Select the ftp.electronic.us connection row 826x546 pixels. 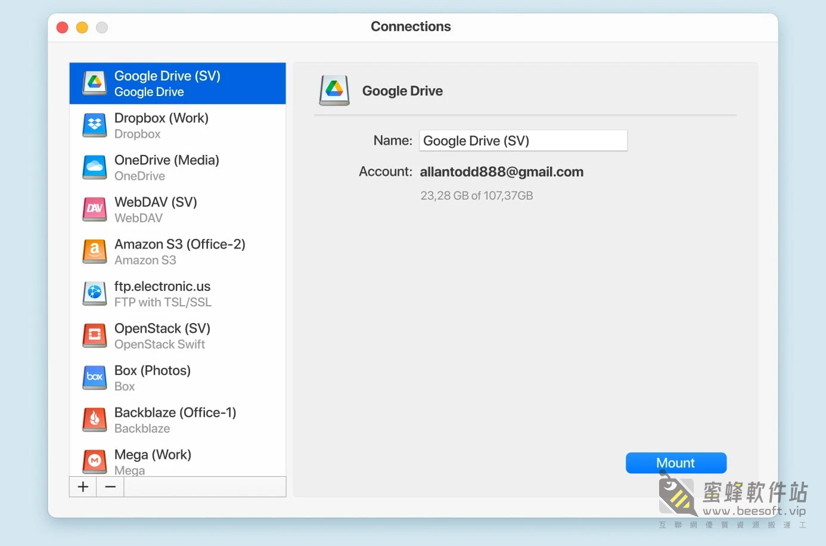click(178, 293)
